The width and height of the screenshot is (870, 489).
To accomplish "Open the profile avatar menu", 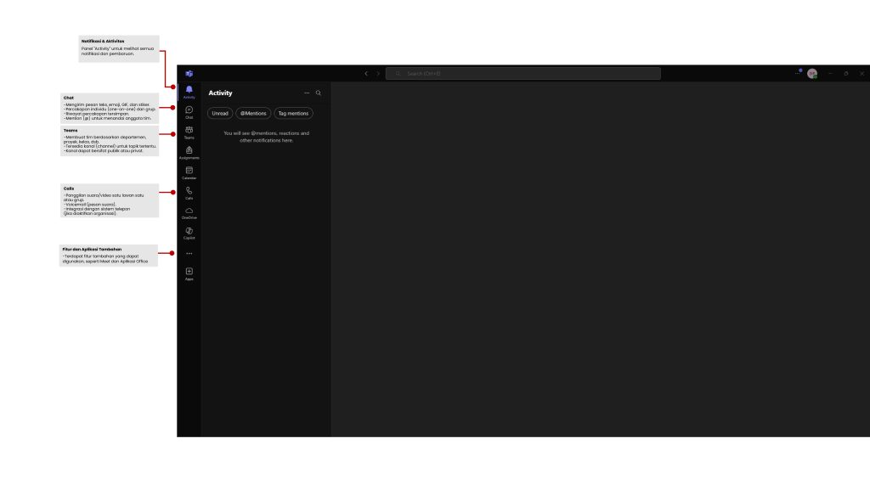I will (812, 74).
